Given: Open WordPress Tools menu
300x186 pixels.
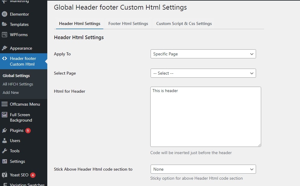Looking at the screenshot, I should point(14,151).
